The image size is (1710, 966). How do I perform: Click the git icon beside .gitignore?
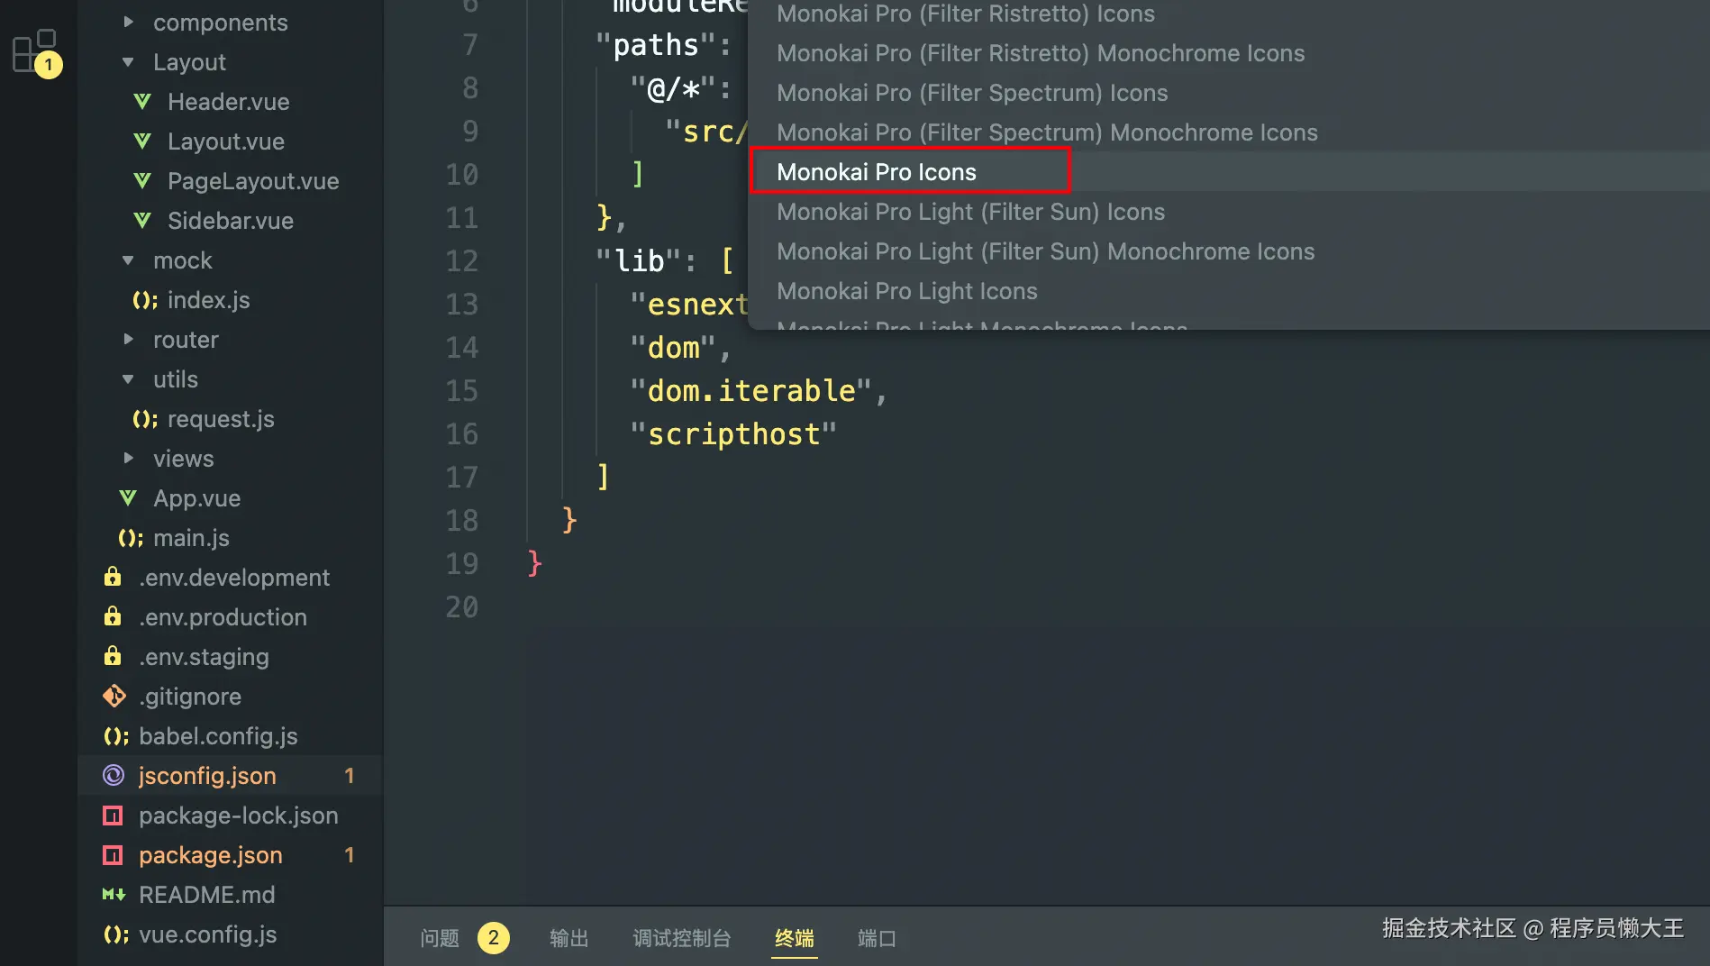click(114, 696)
